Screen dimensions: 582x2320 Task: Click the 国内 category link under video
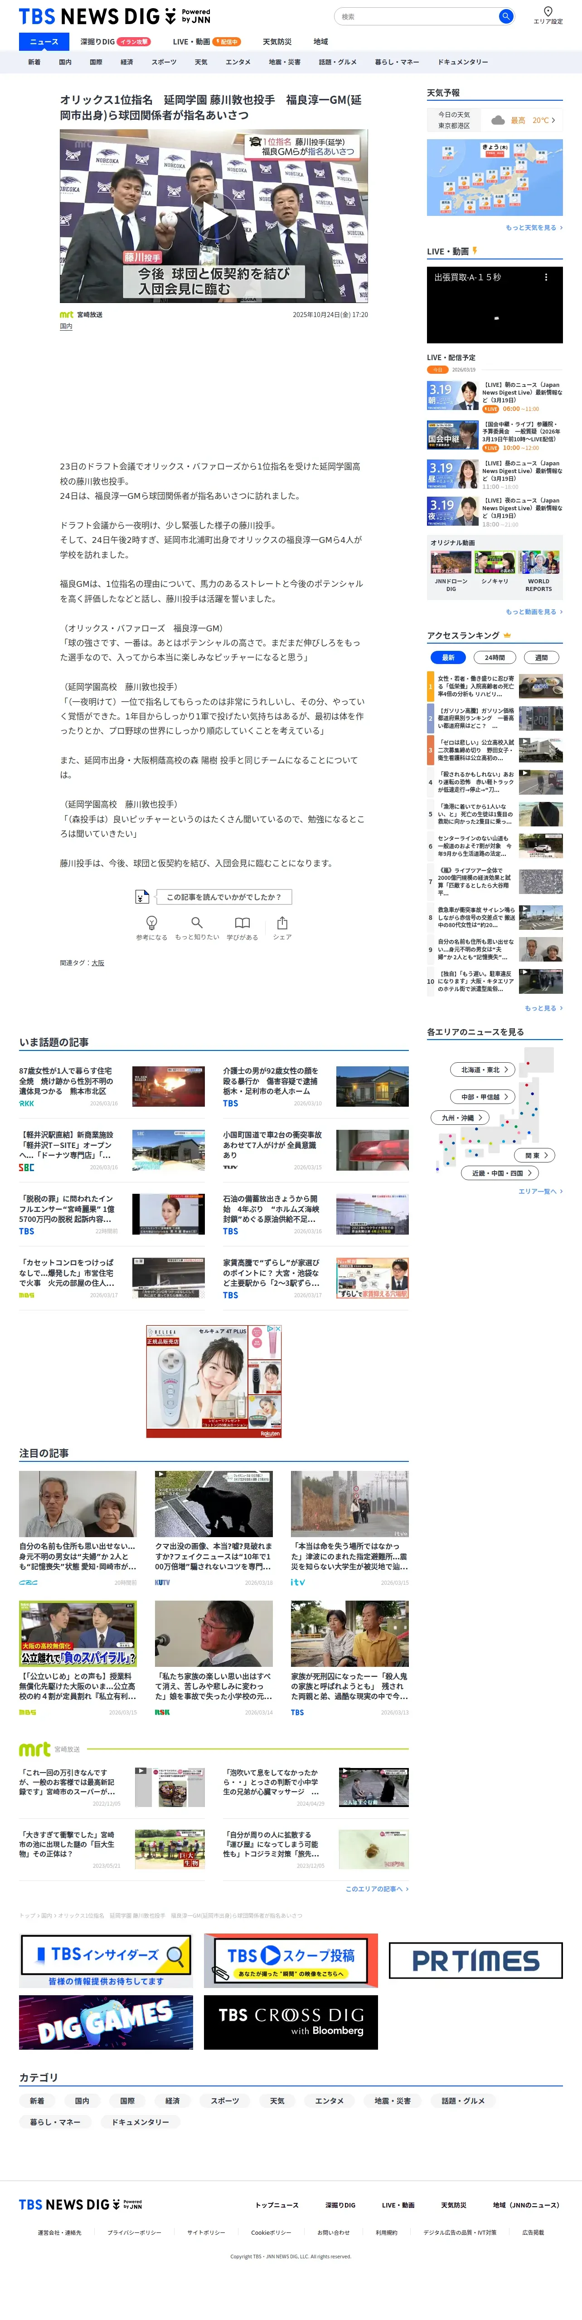[66, 327]
